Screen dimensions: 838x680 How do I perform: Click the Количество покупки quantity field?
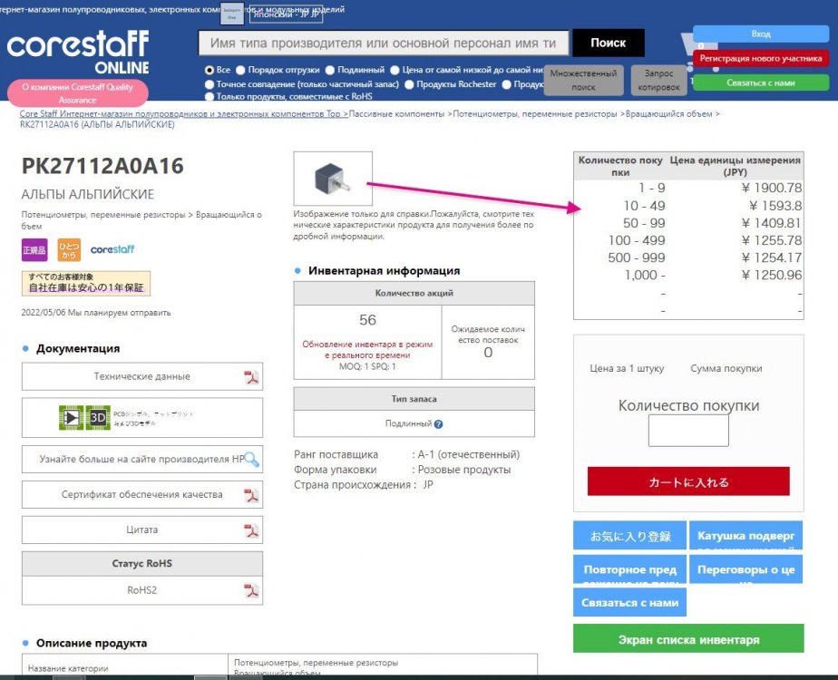688,431
